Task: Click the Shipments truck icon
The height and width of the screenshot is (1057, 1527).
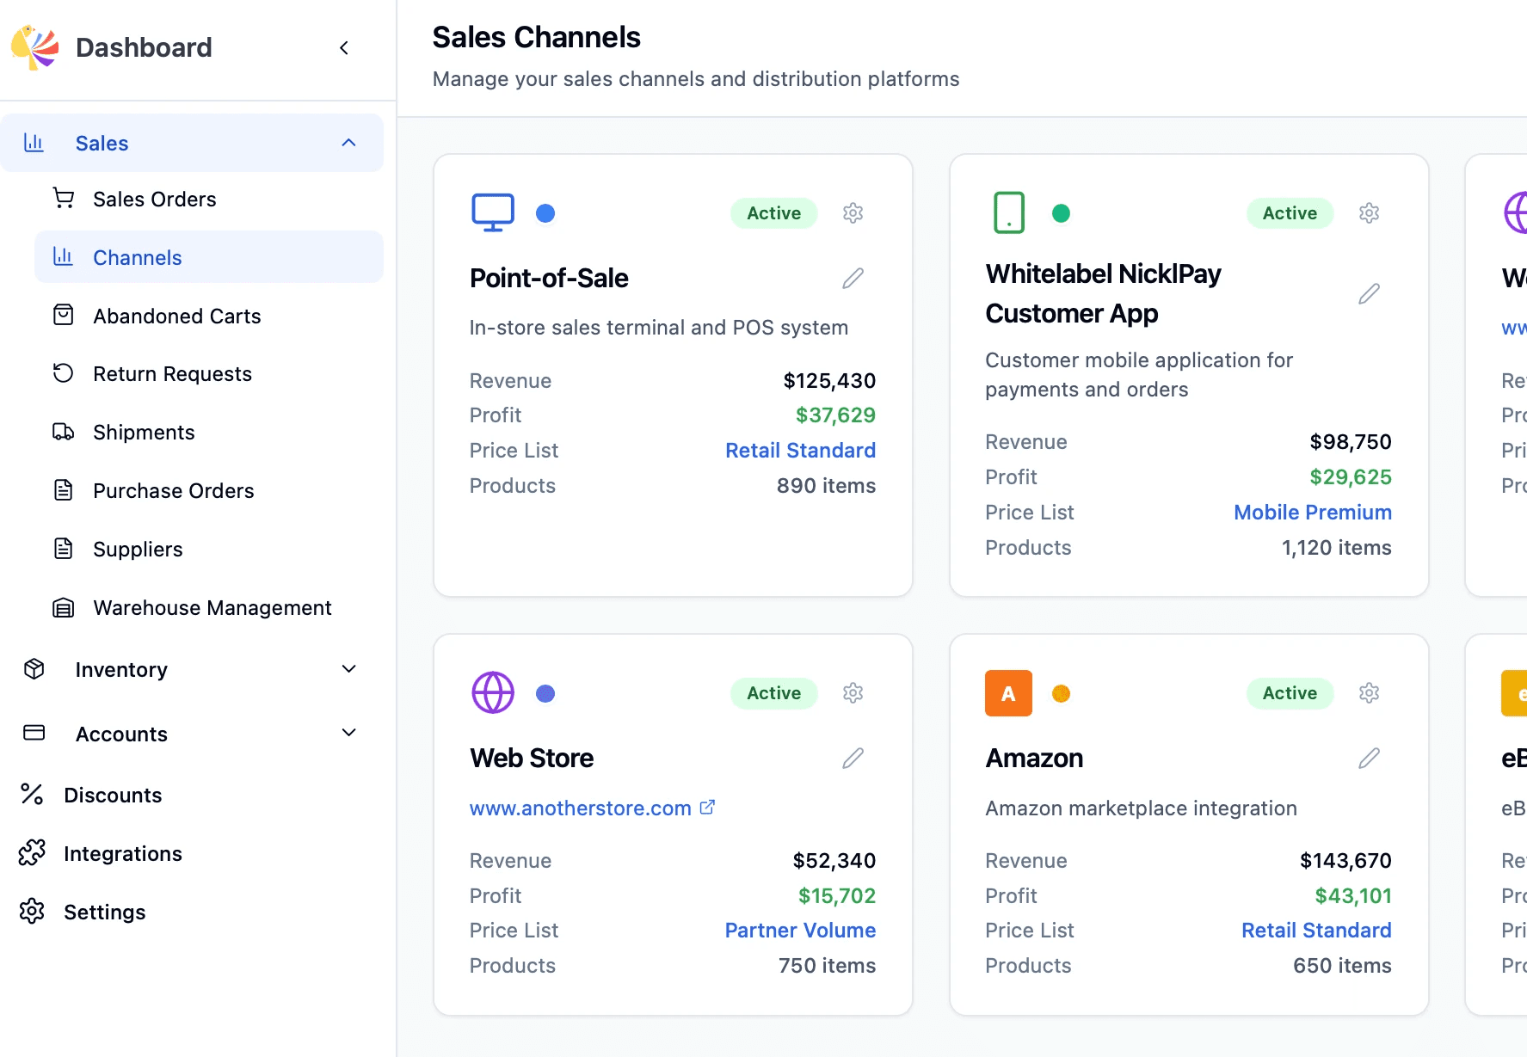Action: (63, 432)
